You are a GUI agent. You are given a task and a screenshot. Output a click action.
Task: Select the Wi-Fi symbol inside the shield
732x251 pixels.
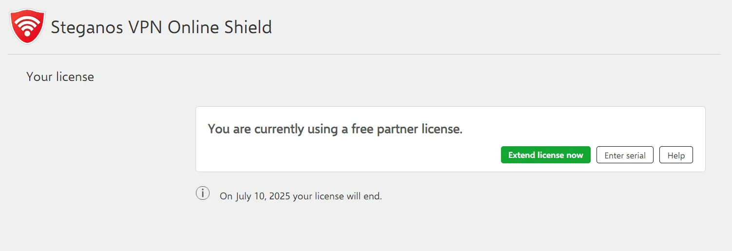coord(27,25)
